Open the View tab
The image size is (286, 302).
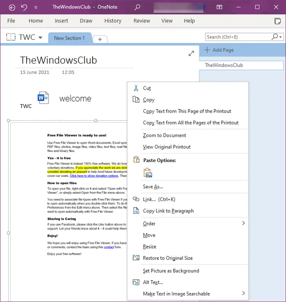[167, 20]
